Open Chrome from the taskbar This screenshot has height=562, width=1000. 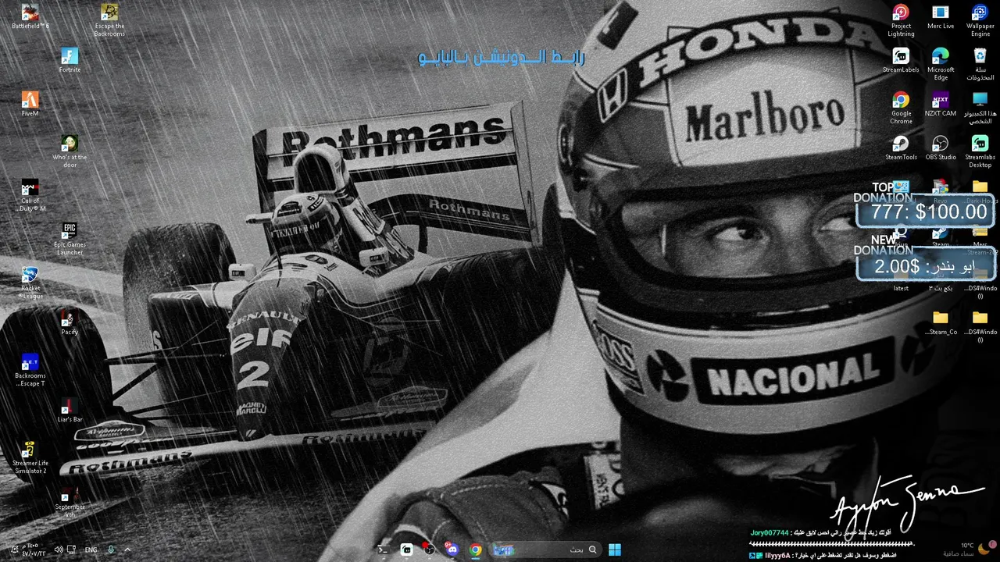click(x=475, y=550)
